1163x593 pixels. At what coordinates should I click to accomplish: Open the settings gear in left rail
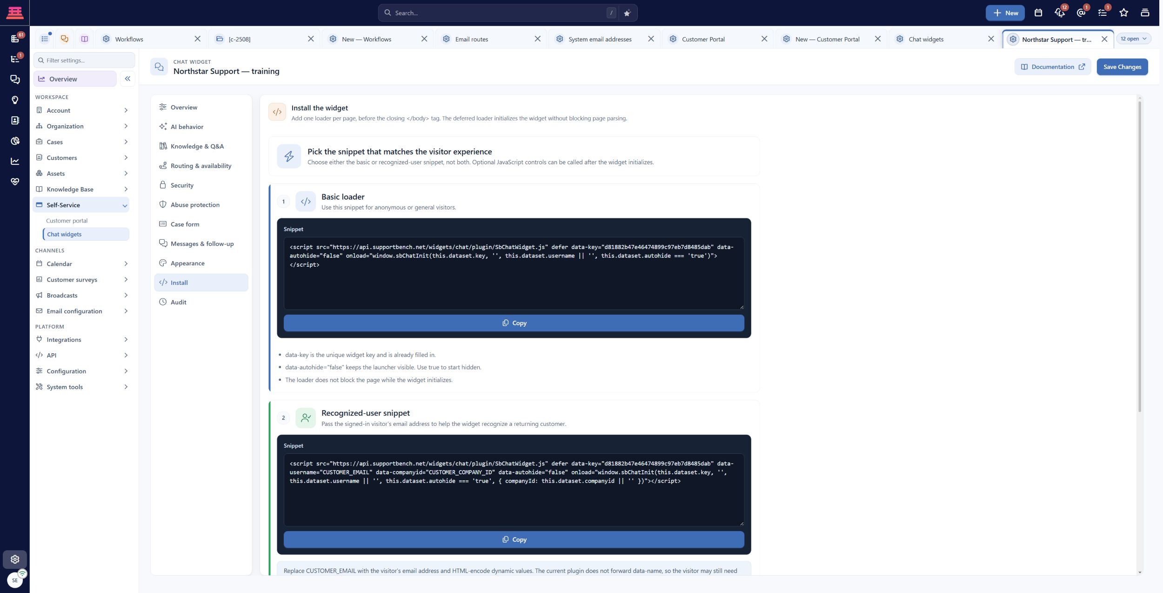15,559
